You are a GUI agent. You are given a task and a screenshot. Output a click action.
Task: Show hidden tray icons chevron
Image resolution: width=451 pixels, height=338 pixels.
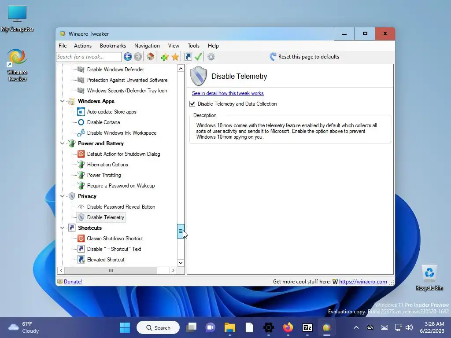tap(356, 327)
